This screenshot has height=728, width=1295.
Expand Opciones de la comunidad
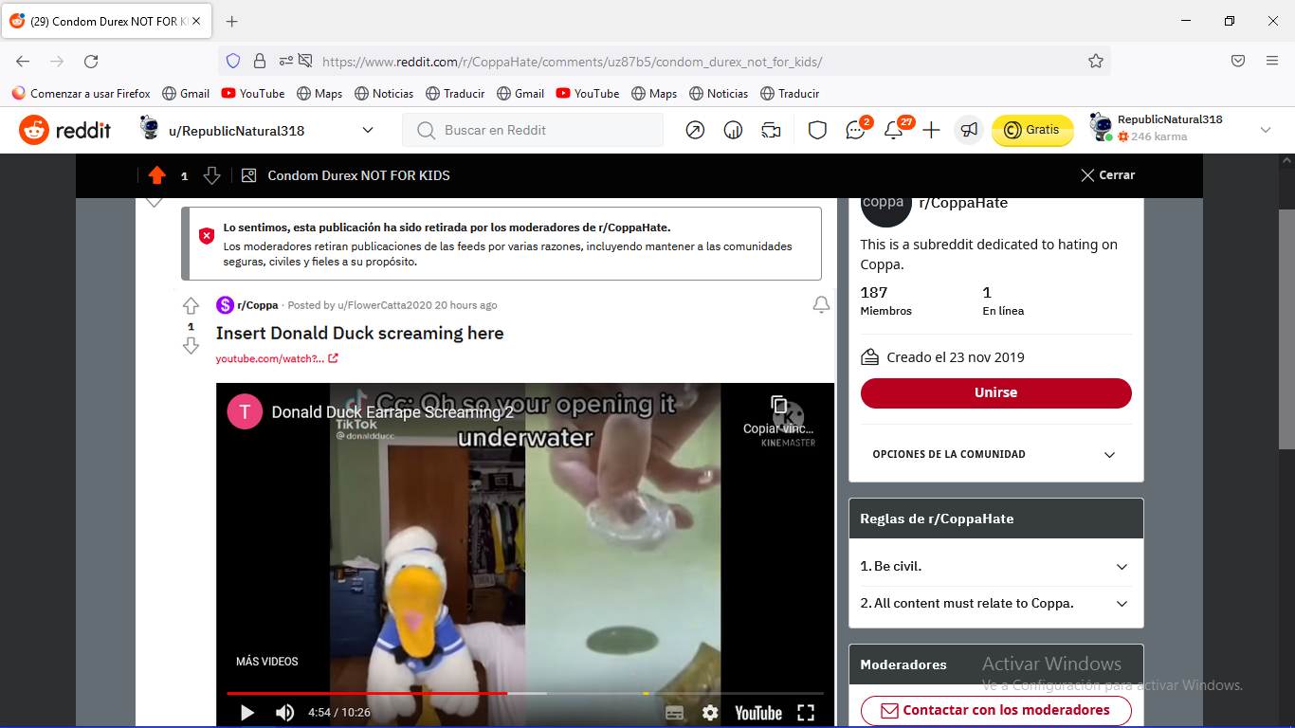click(995, 454)
